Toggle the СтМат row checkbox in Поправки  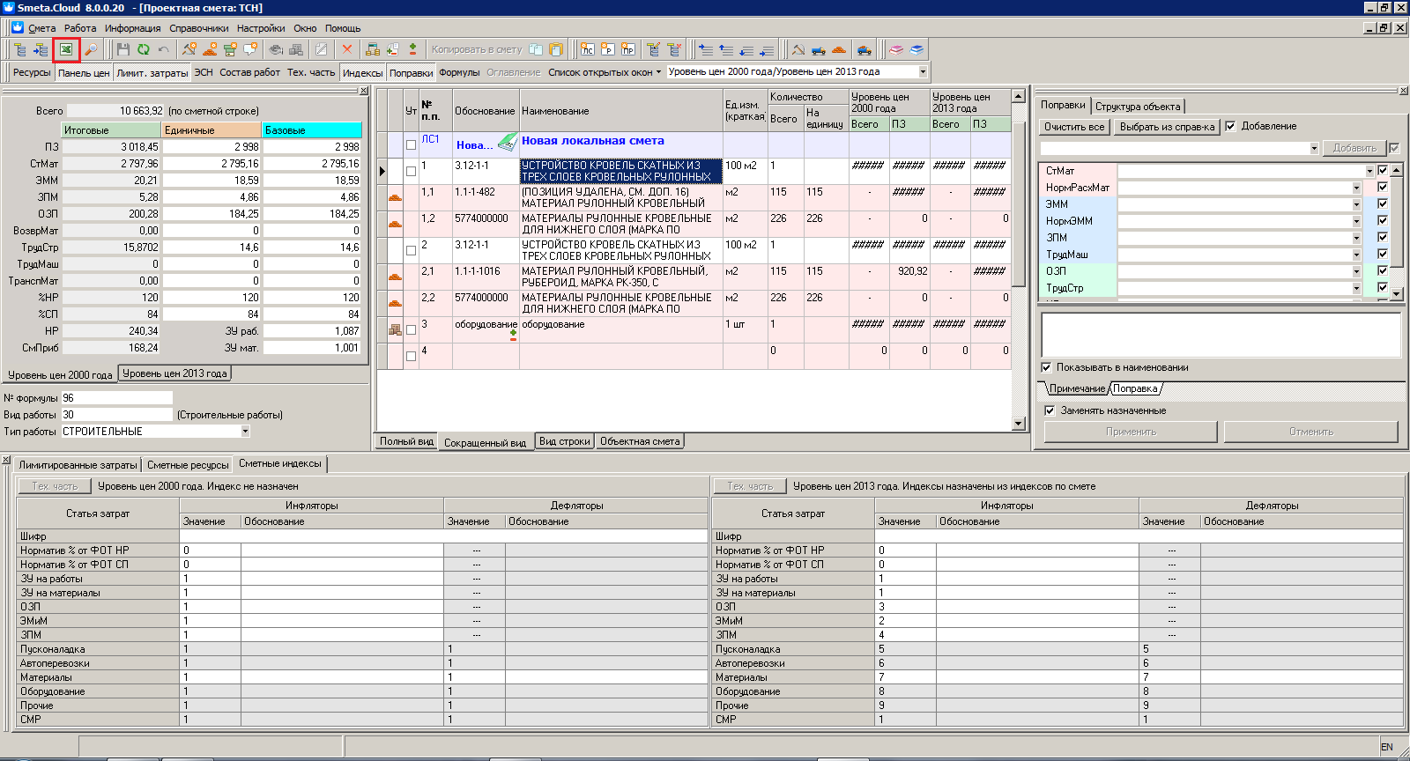pos(1383,170)
